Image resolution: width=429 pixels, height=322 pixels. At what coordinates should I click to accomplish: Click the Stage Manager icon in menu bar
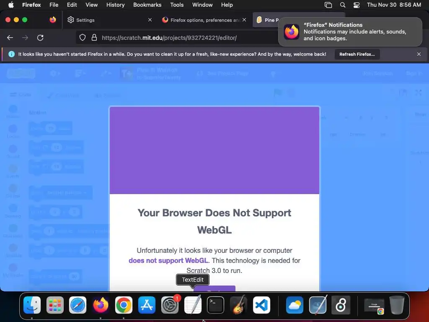[328, 5]
